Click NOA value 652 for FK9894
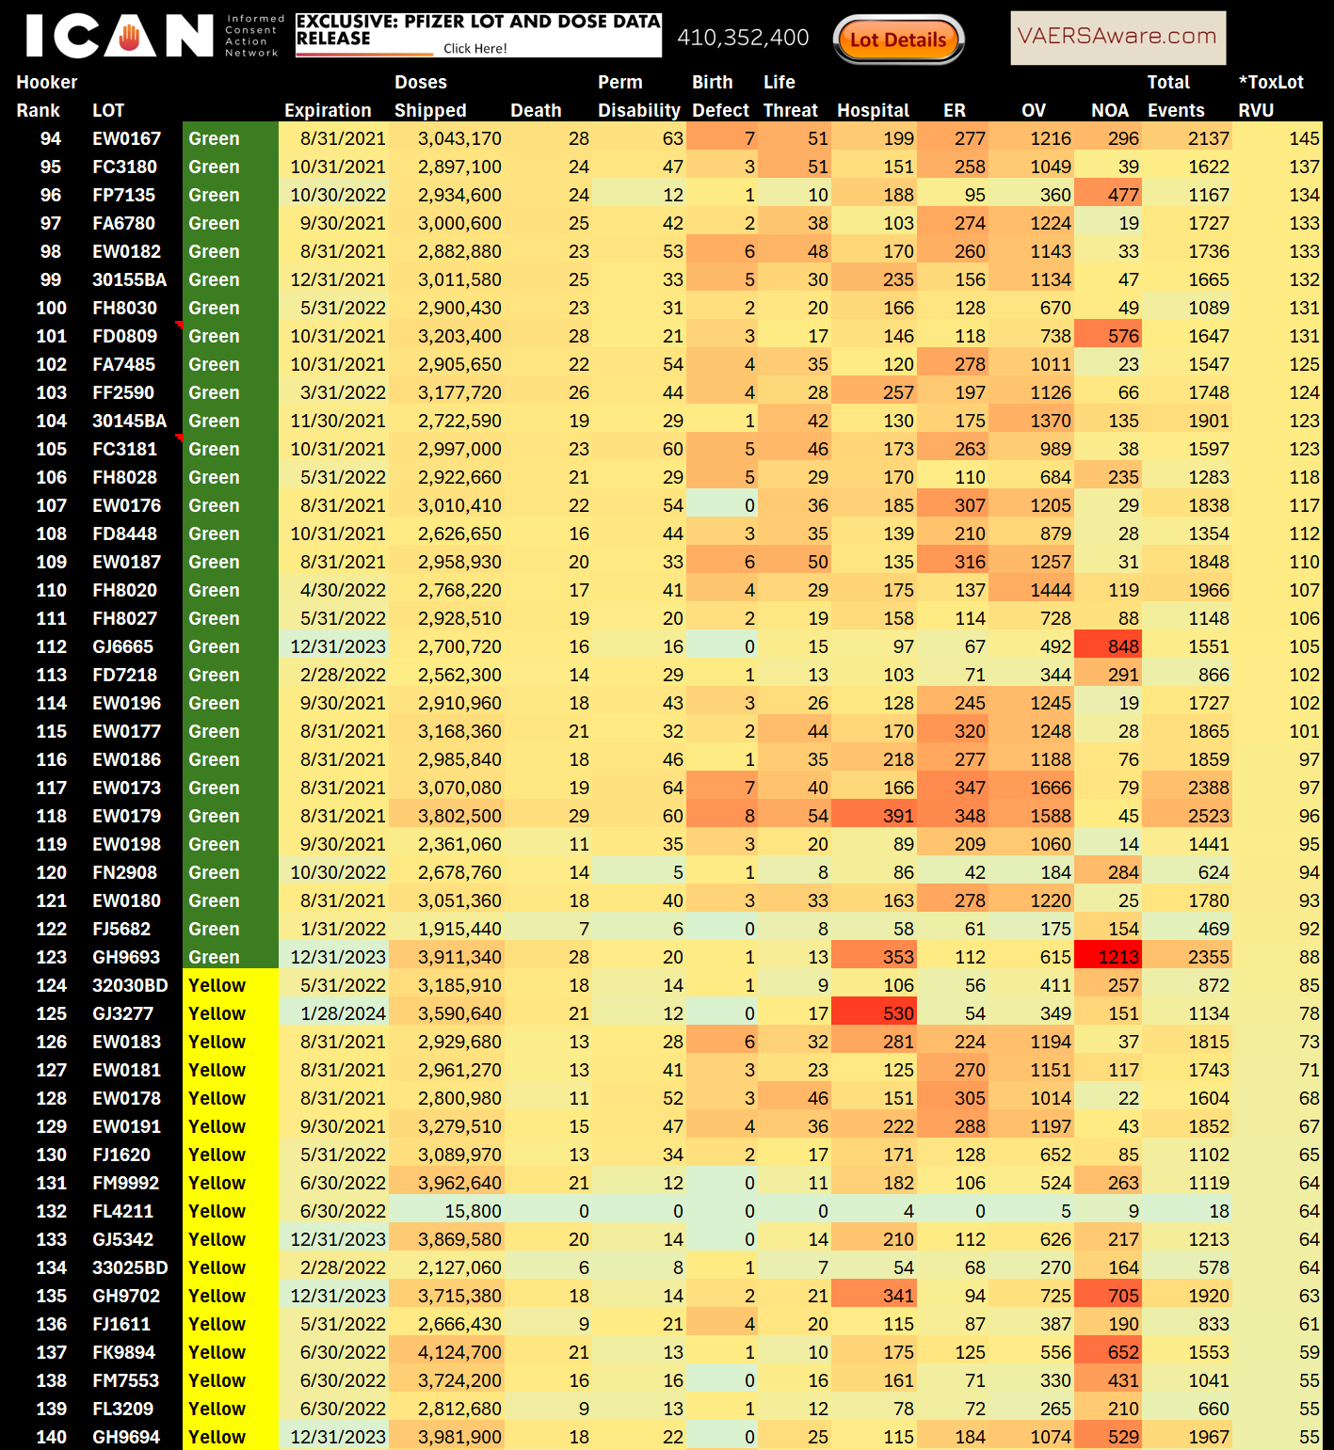This screenshot has width=1334, height=1450. coord(1107,1352)
